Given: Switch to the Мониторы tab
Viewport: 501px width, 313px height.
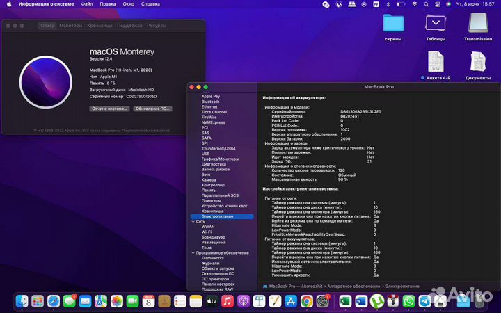Looking at the screenshot, I should point(70,26).
